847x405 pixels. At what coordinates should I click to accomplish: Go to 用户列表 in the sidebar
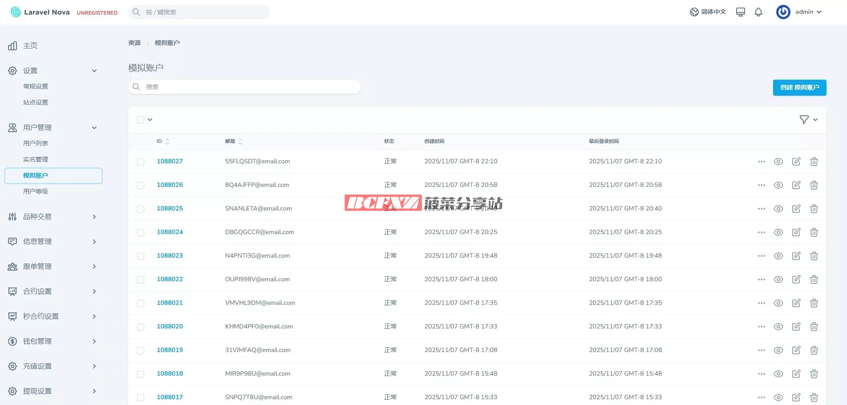pos(36,143)
